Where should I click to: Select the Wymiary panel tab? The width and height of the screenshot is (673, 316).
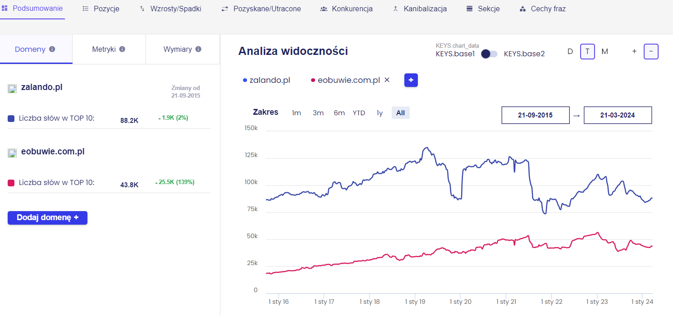point(183,49)
